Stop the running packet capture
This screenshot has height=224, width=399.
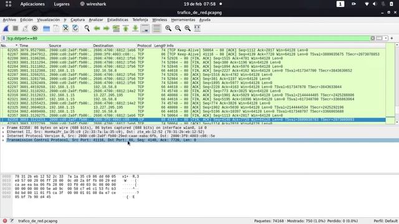(16, 28)
